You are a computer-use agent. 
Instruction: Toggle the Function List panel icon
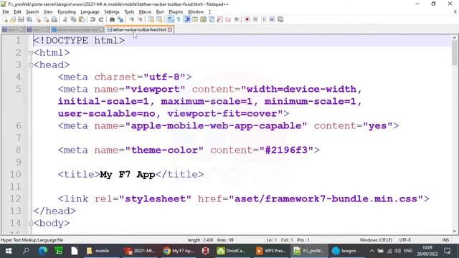pyautogui.click(x=219, y=19)
